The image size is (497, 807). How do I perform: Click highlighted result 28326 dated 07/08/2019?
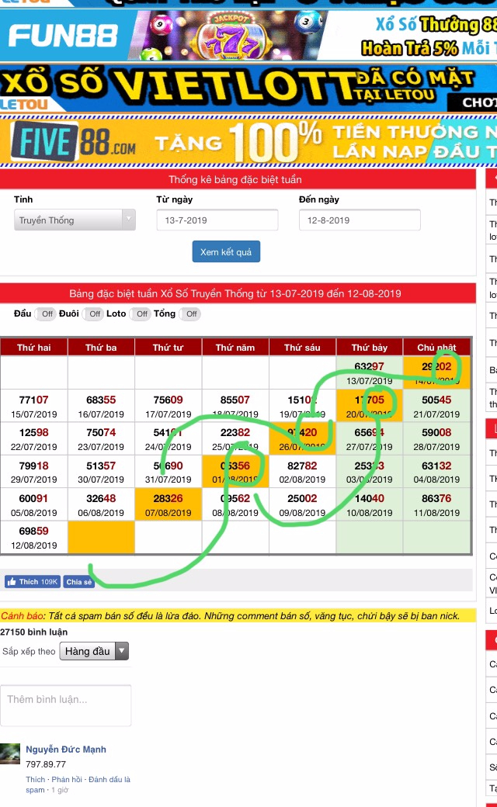[x=168, y=499]
